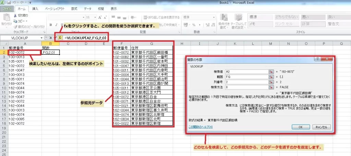This screenshot has height=156, width=351.
Task: Switch to the データ tab
Action: 87,9
